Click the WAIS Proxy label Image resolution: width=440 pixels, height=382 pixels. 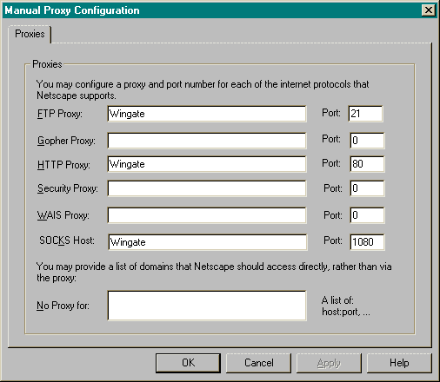point(63,215)
